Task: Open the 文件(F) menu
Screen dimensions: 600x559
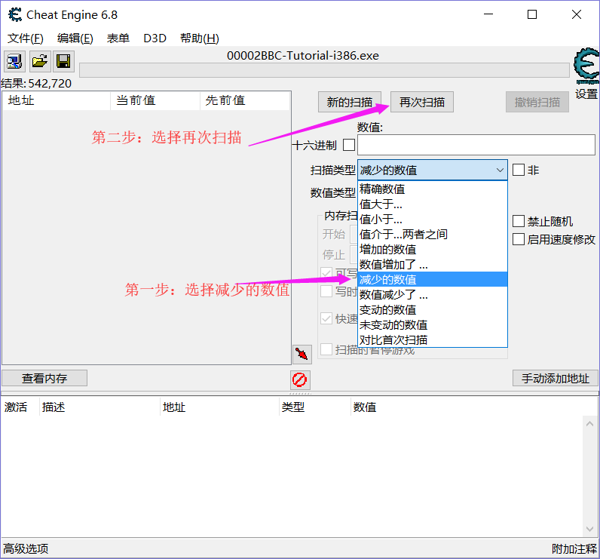Action: [26, 38]
